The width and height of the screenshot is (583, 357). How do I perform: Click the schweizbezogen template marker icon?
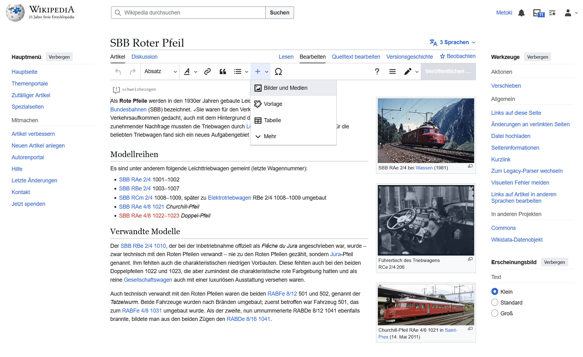[x=116, y=90]
